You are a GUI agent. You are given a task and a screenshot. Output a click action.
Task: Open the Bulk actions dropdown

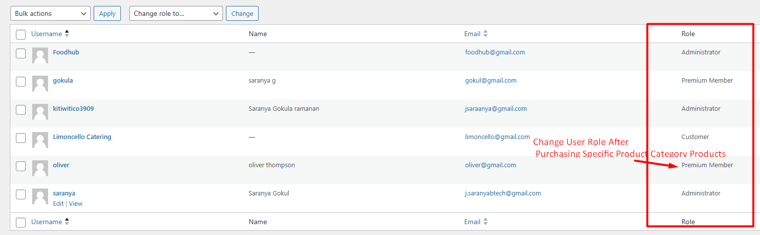point(50,14)
